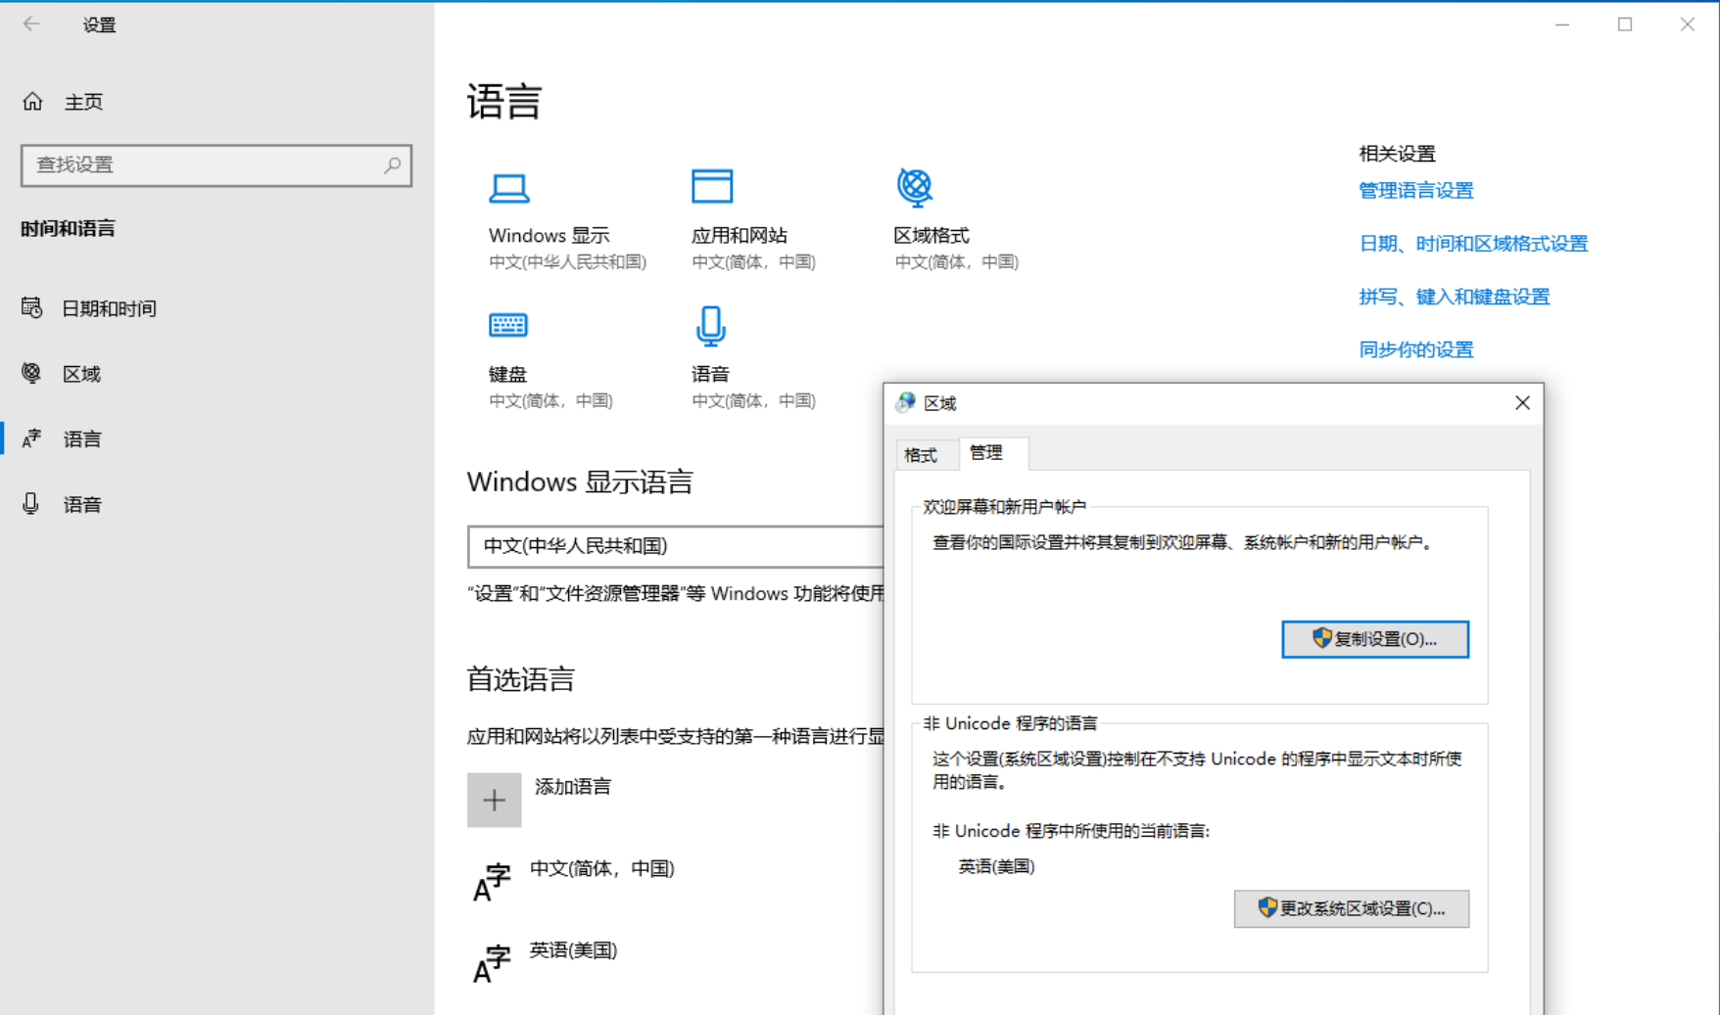This screenshot has height=1015, width=1720.
Task: Open the 键盘 keyboard icon
Action: pos(508,325)
